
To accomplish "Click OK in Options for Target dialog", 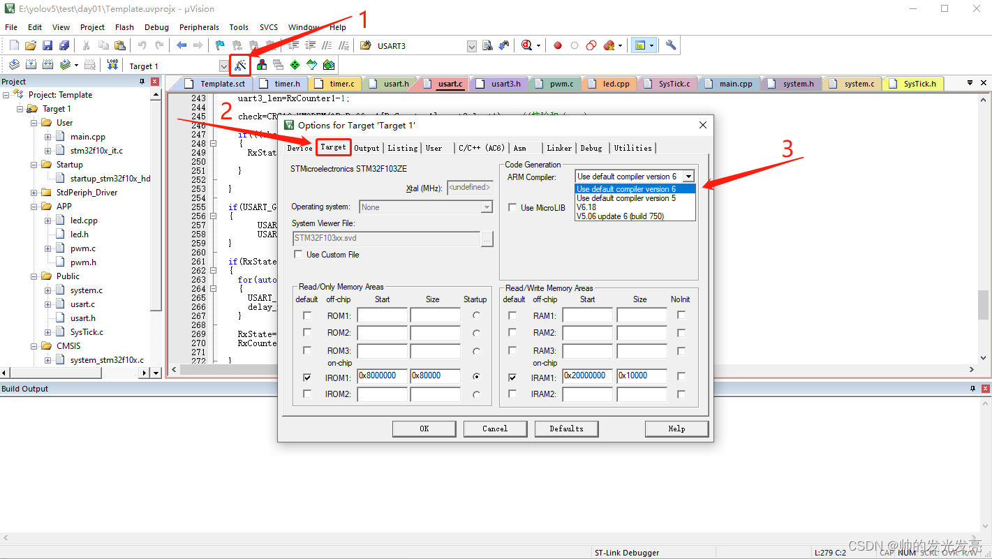I will click(424, 428).
